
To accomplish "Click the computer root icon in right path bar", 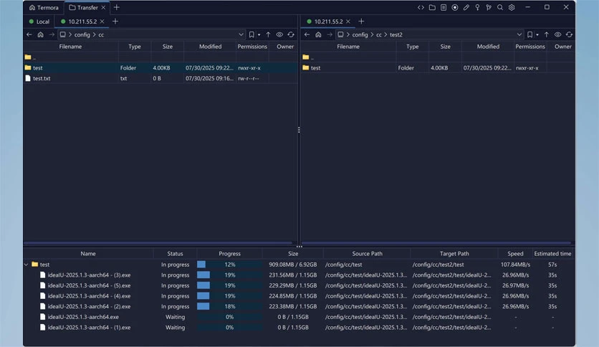I will point(340,34).
